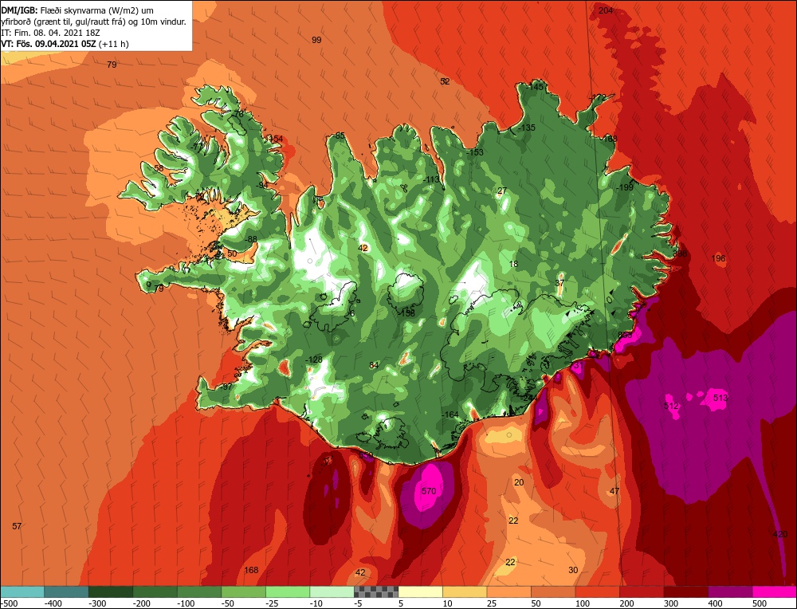Image resolution: width=797 pixels, height=609 pixels.
Task: Click the checkered -5 to 5 legend swatch
Action: click(x=376, y=591)
